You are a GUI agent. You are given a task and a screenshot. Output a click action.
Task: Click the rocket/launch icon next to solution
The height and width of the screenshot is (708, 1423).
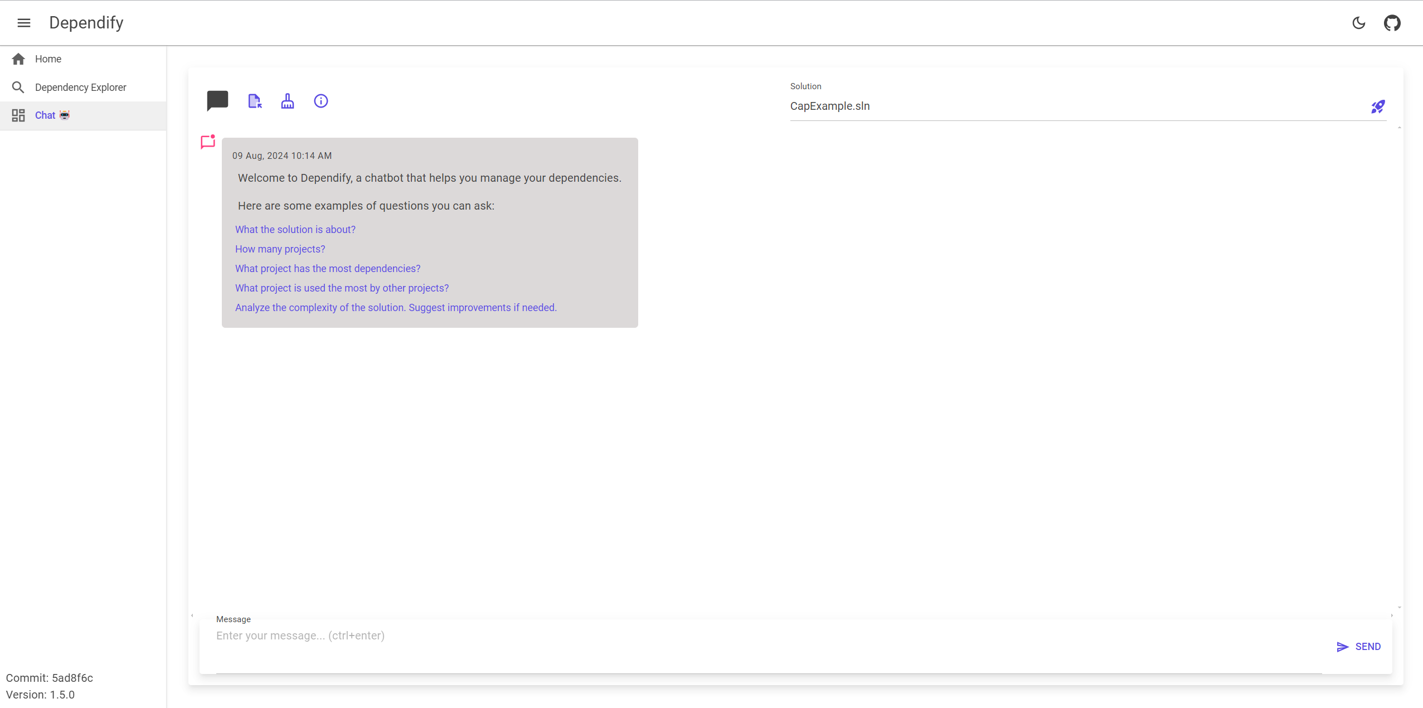(1378, 106)
